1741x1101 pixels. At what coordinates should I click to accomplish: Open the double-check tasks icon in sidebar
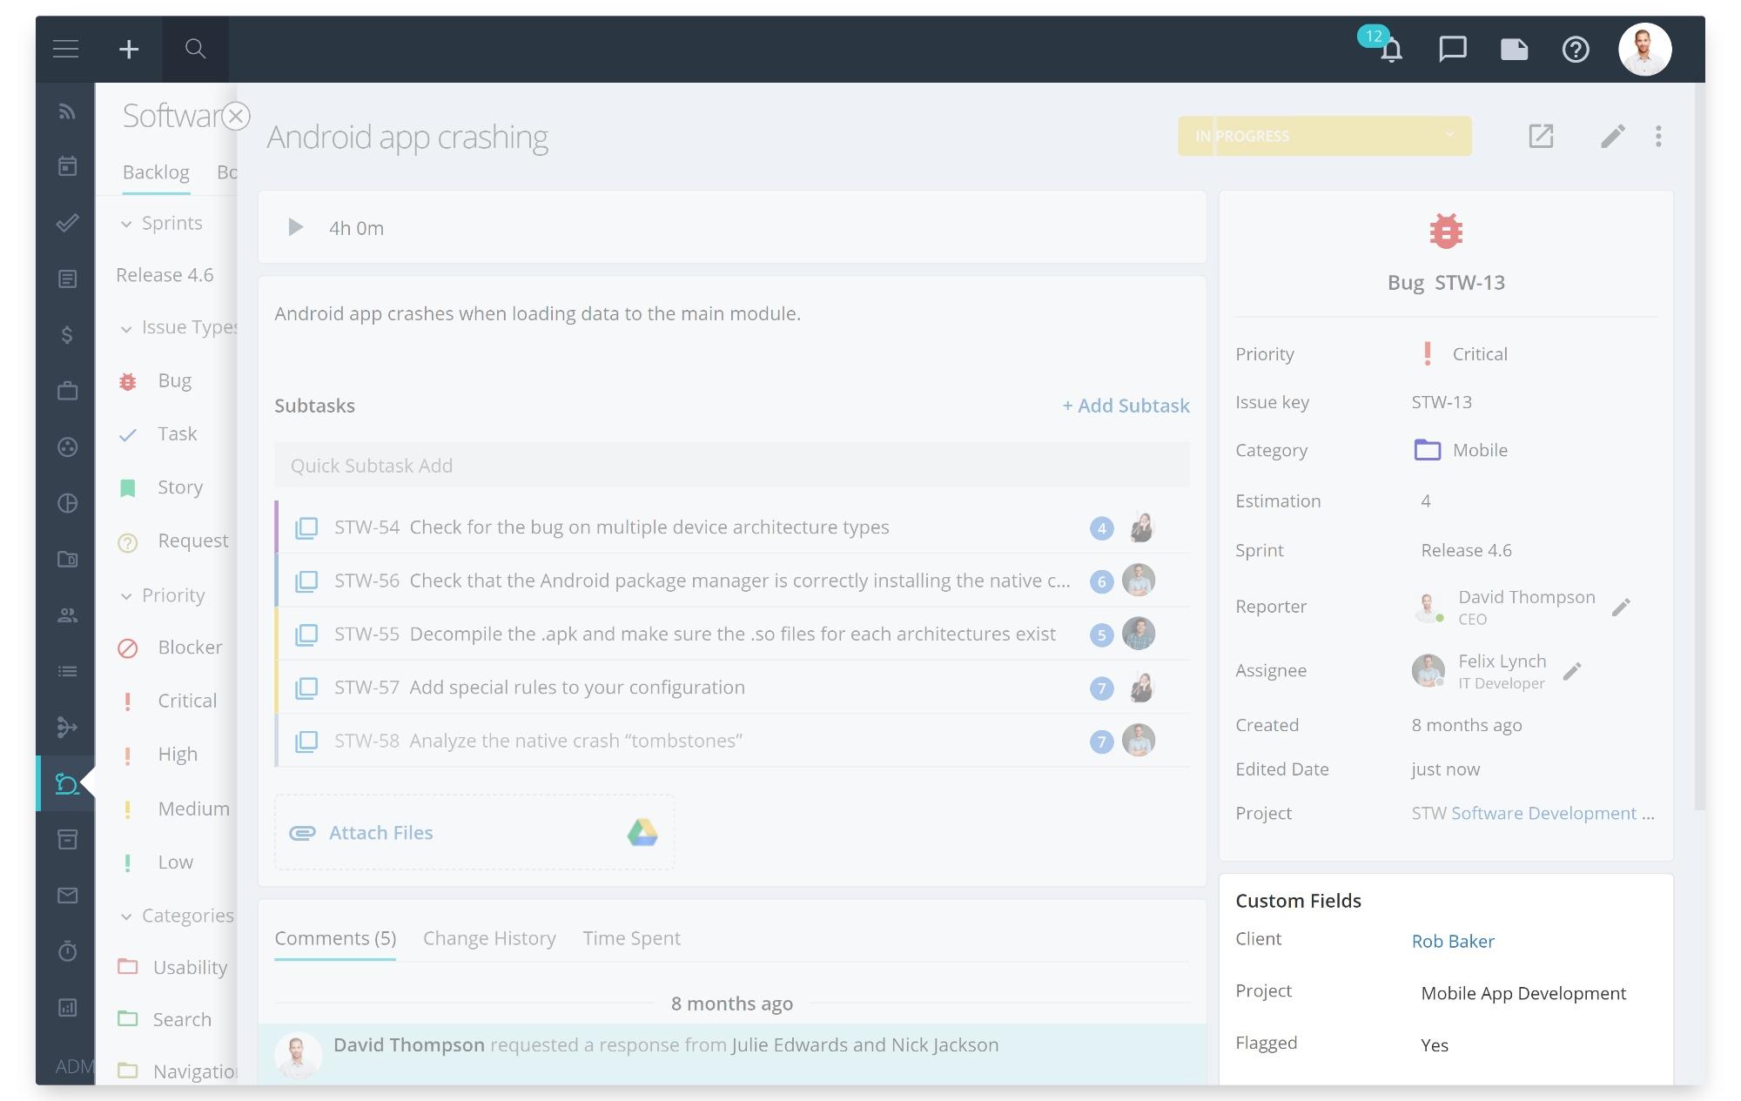click(x=67, y=223)
